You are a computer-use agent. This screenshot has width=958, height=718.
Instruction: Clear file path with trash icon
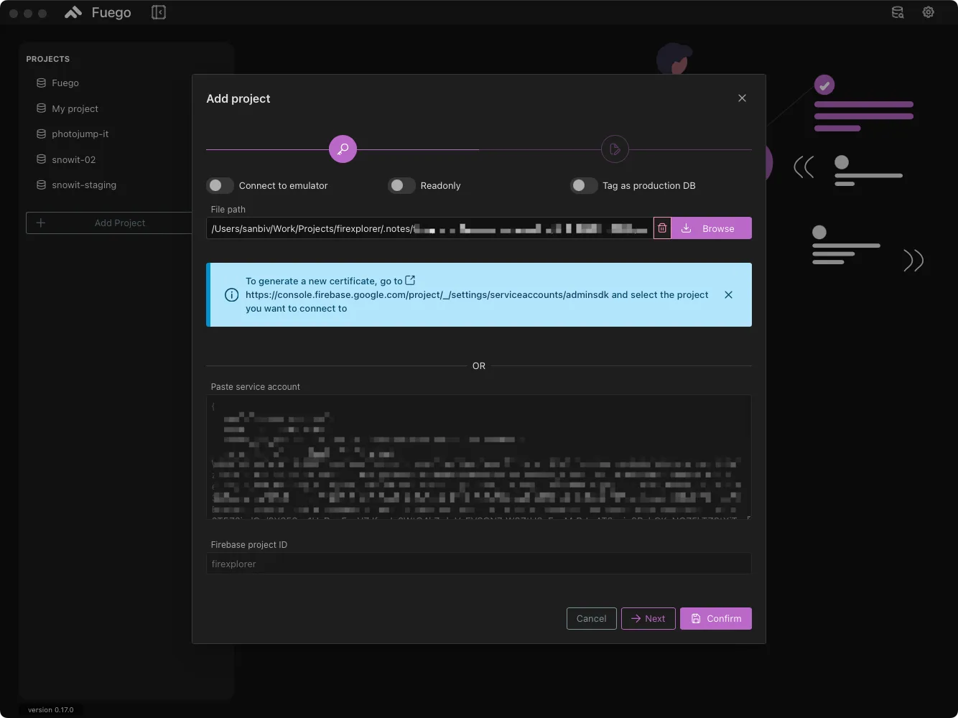[662, 228]
